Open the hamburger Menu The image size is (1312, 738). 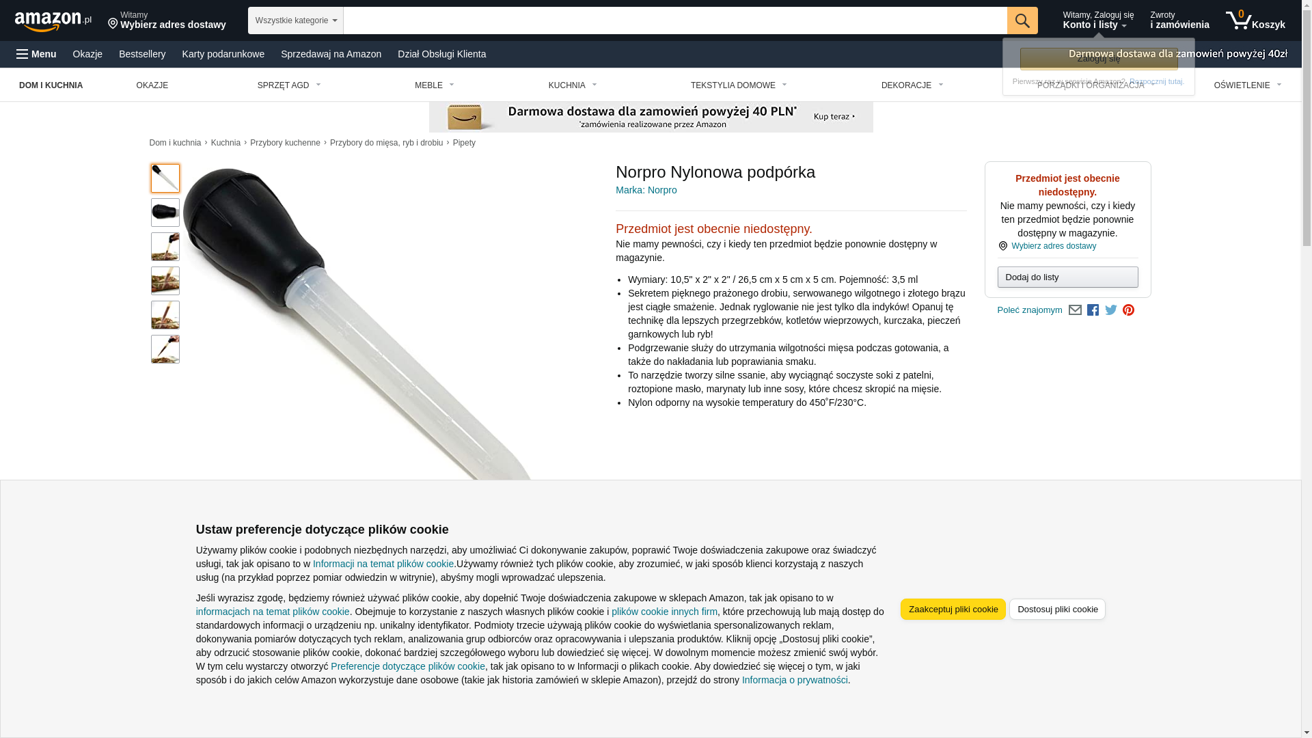[x=36, y=54]
